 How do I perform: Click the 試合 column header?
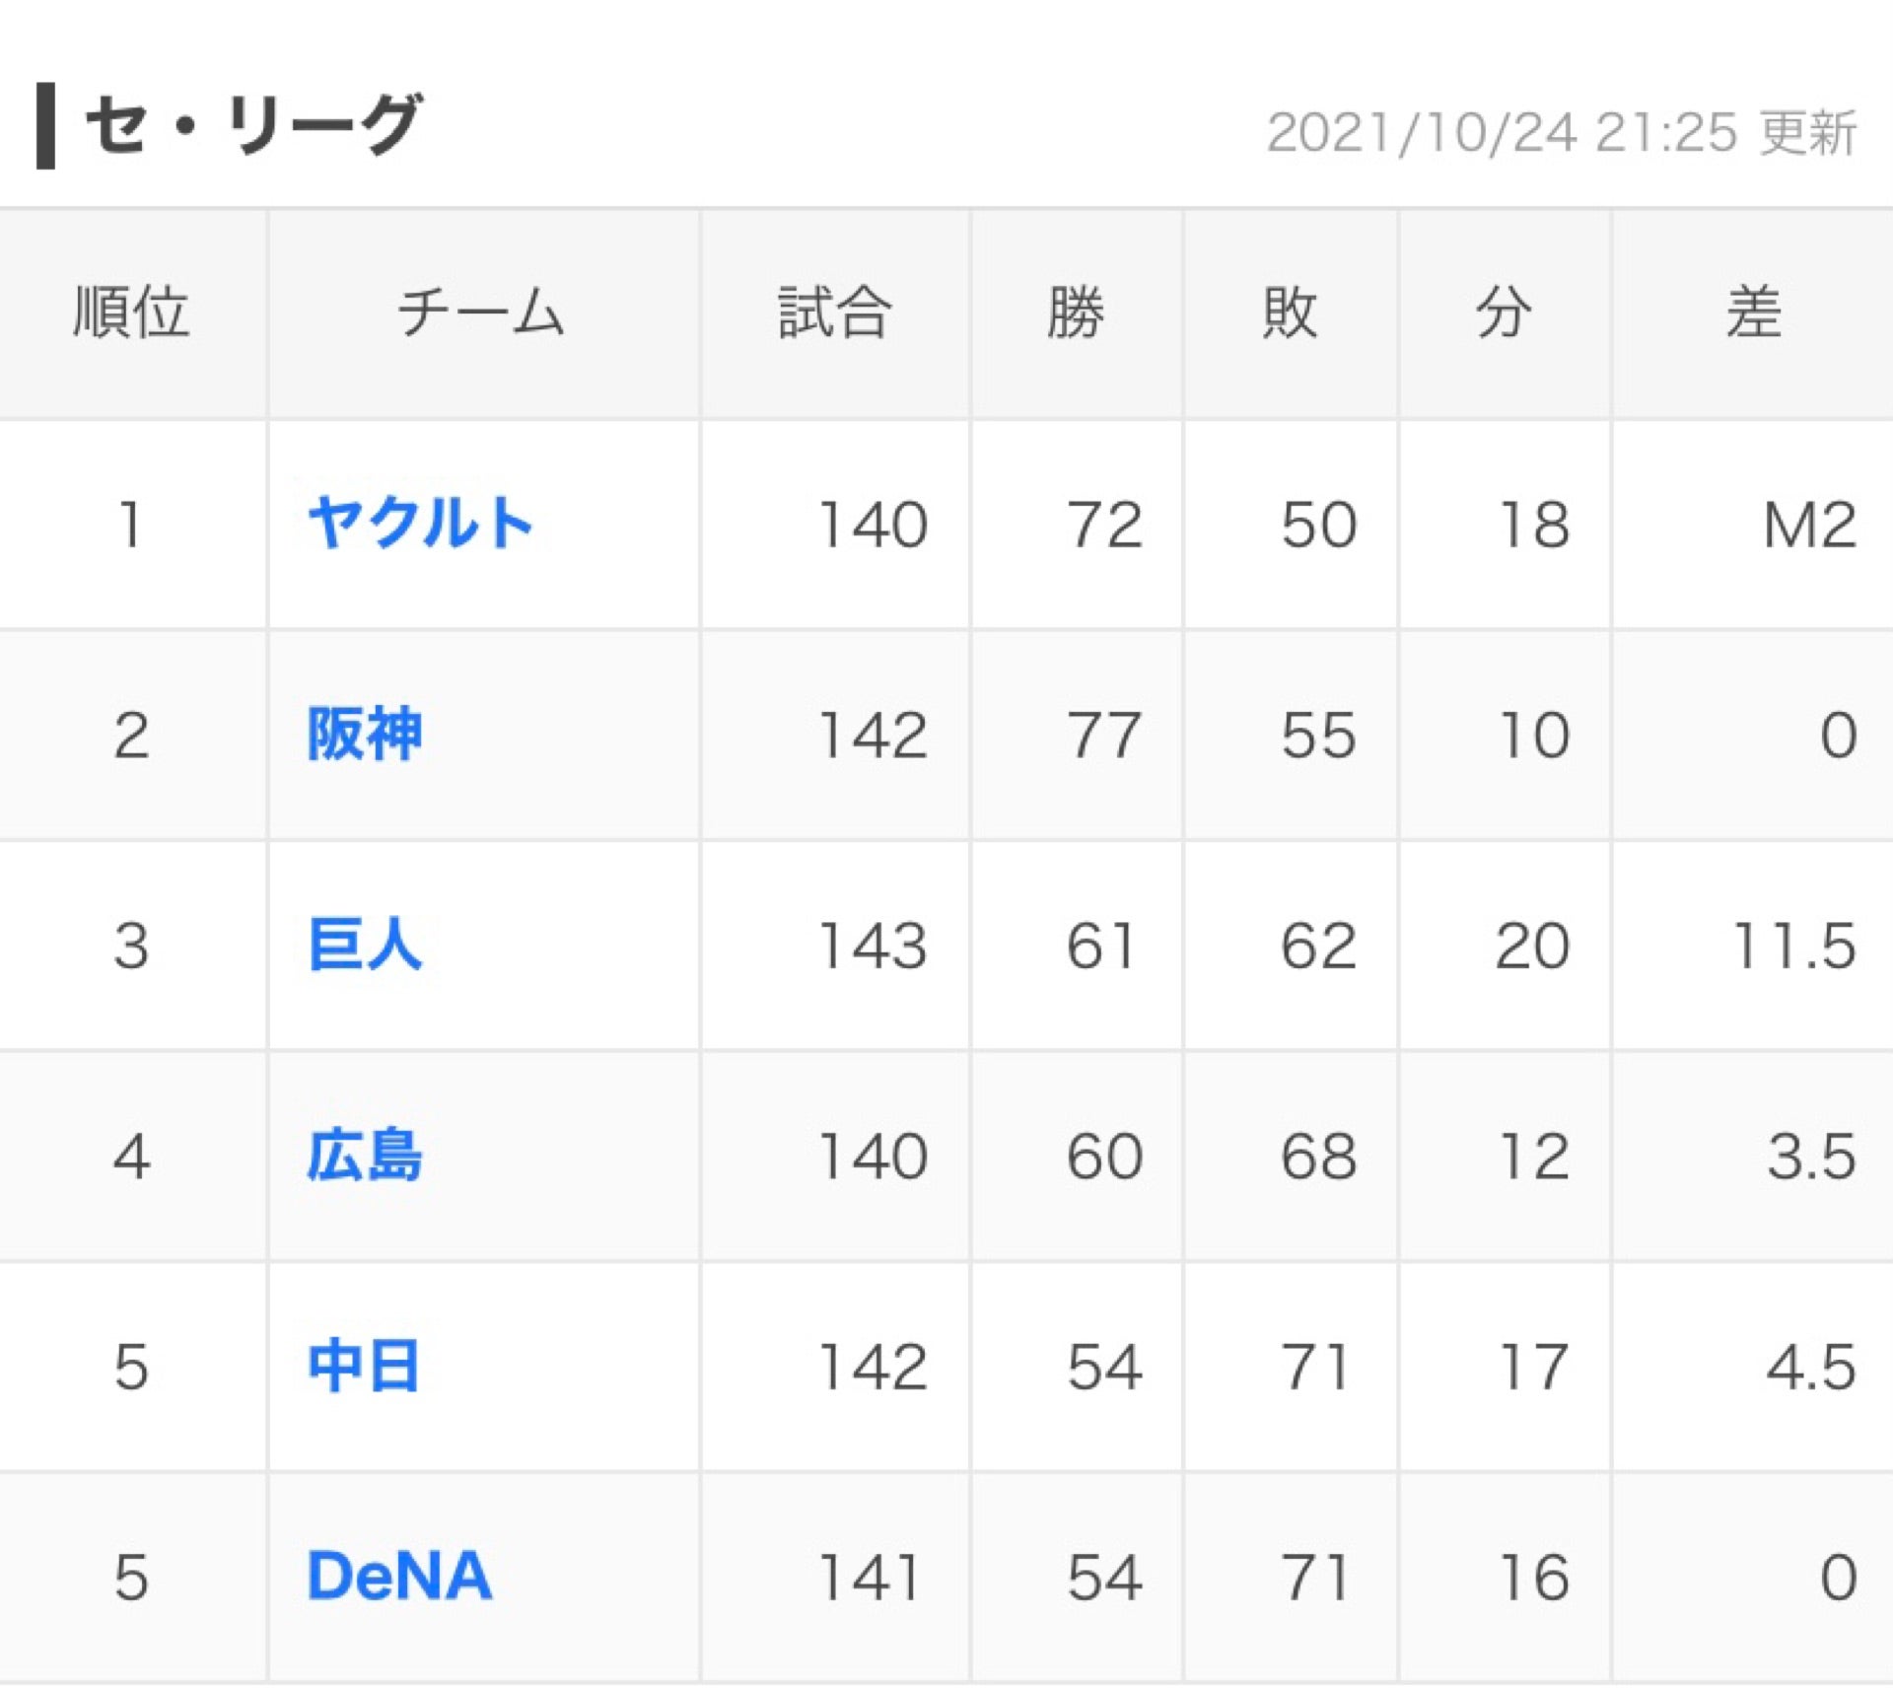[x=835, y=313]
